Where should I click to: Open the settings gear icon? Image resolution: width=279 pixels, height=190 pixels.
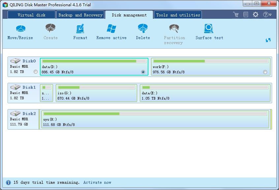coord(256,14)
